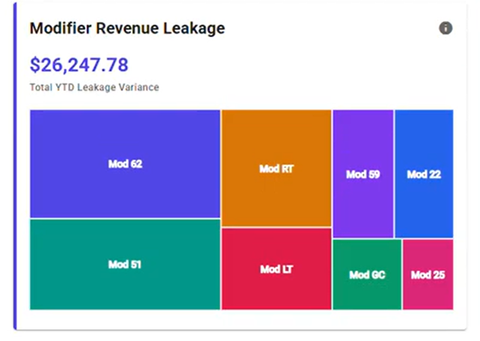Select the Mod 51 treemap block
Viewport: 480px width, 341px height.
tap(125, 265)
